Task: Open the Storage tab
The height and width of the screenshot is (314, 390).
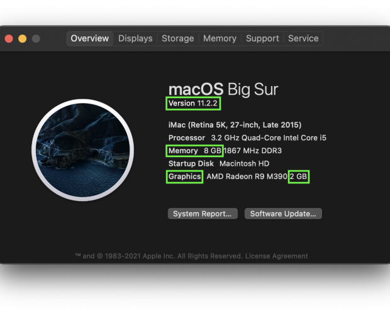Action: 178,38
